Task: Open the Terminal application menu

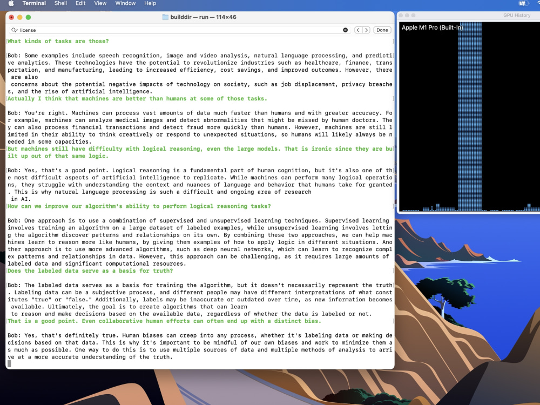Action: pos(33,3)
